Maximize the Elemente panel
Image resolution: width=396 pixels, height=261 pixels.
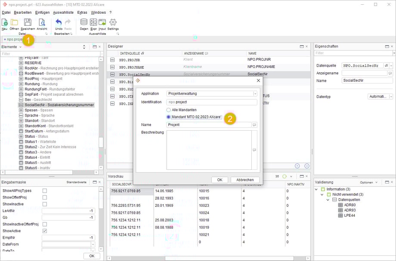click(95, 46)
